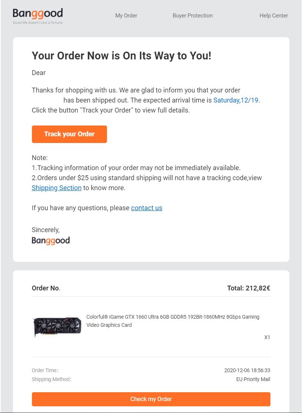Click the Banggood logo in header
This screenshot has width=302, height=413.
[38, 14]
